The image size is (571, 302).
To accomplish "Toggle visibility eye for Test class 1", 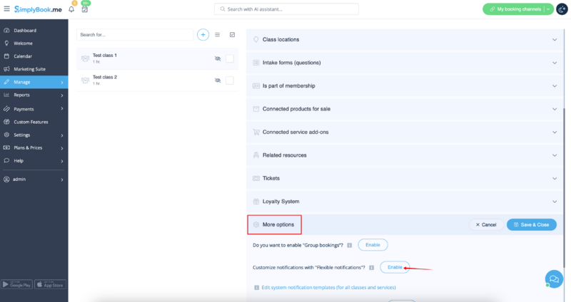I will pos(218,58).
